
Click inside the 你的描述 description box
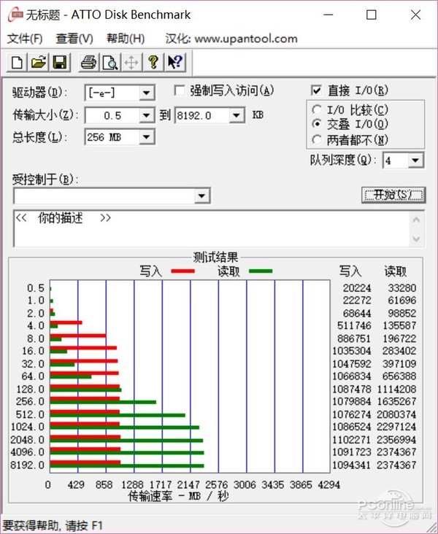pyautogui.click(x=211, y=229)
